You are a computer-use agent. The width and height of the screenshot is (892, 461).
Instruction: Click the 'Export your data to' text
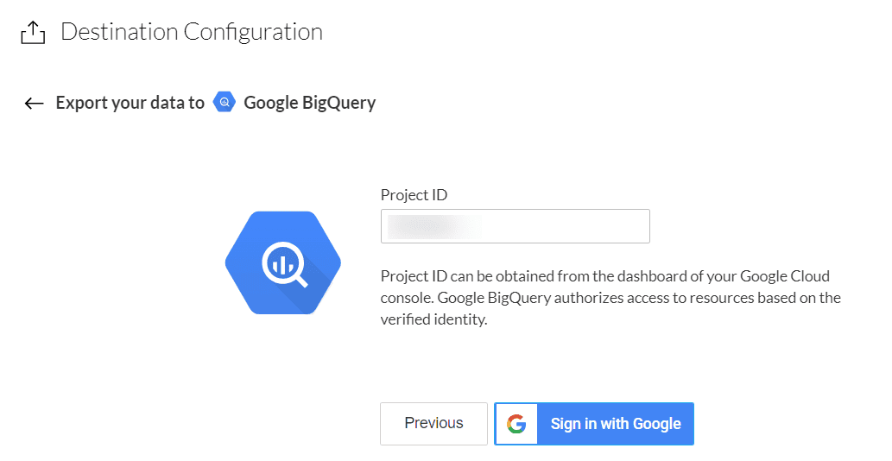(x=130, y=103)
